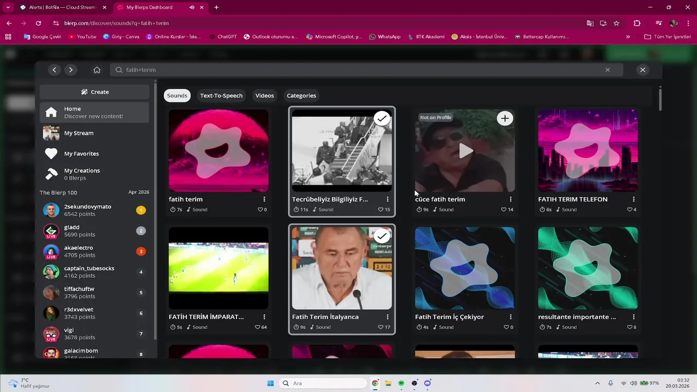The height and width of the screenshot is (392, 697).
Task: Like Fatih Terim İç Çekiyor heart
Action: coord(506,327)
